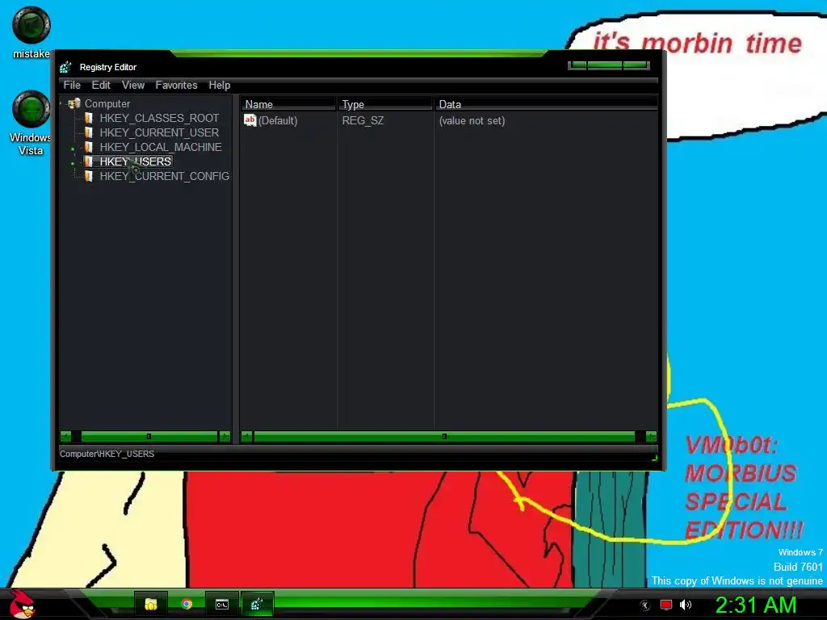Close the Registry Editor window
This screenshot has height=620, width=827.
pos(636,65)
